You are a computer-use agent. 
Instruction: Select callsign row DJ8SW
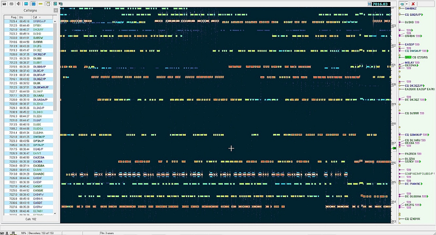[28, 38]
